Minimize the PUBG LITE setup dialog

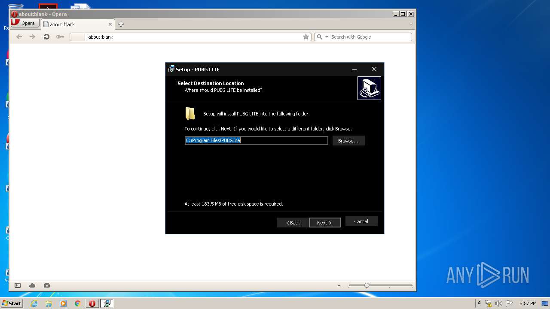click(354, 69)
